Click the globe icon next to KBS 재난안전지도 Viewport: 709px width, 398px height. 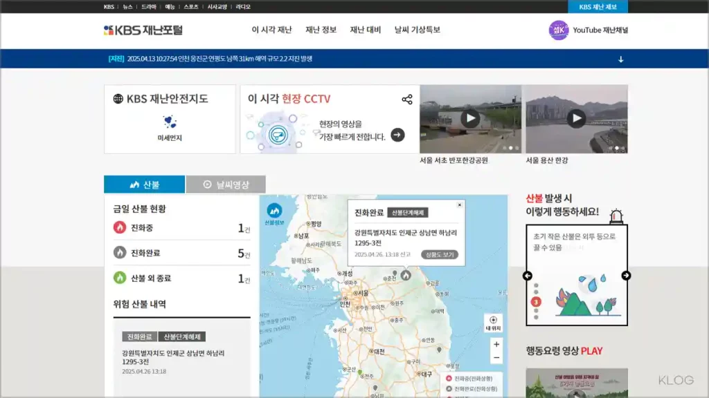coord(118,99)
